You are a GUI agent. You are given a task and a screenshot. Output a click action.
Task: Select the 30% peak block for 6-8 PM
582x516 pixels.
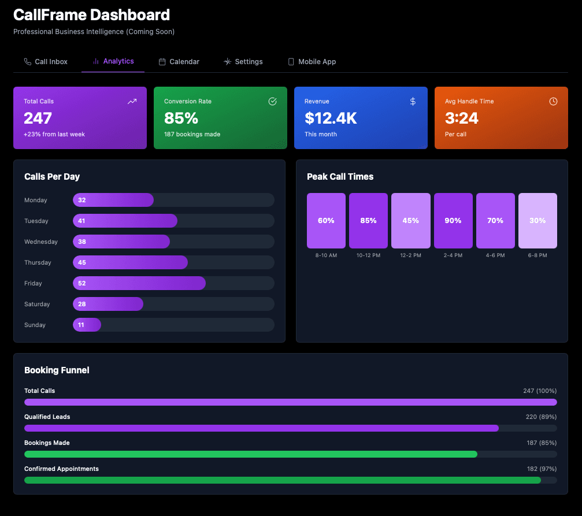coord(537,220)
